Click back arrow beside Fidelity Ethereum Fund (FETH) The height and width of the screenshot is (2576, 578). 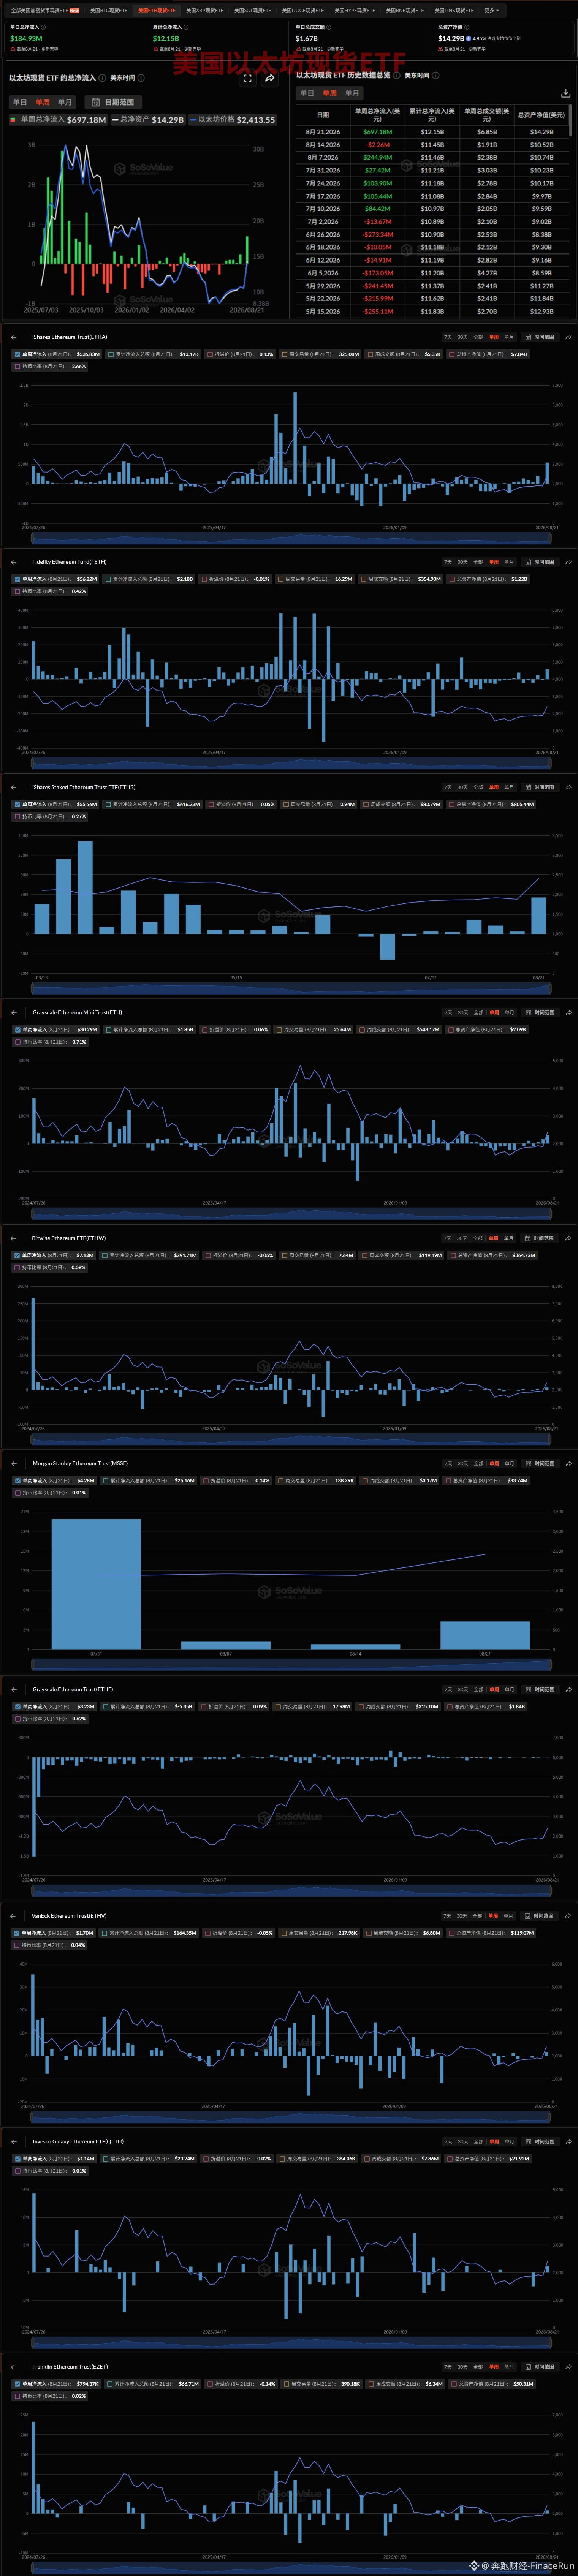[13, 562]
